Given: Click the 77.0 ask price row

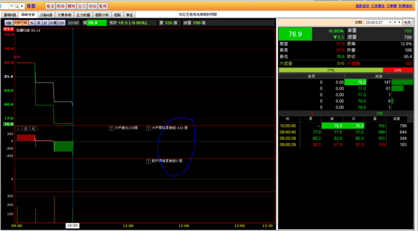Looking at the screenshot, I should (346, 88).
